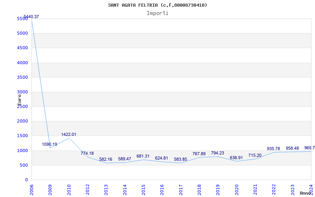Viewport: 315px width, 197px height.
Task: Click the x-axis year 2014
Action: (x=125, y=190)
